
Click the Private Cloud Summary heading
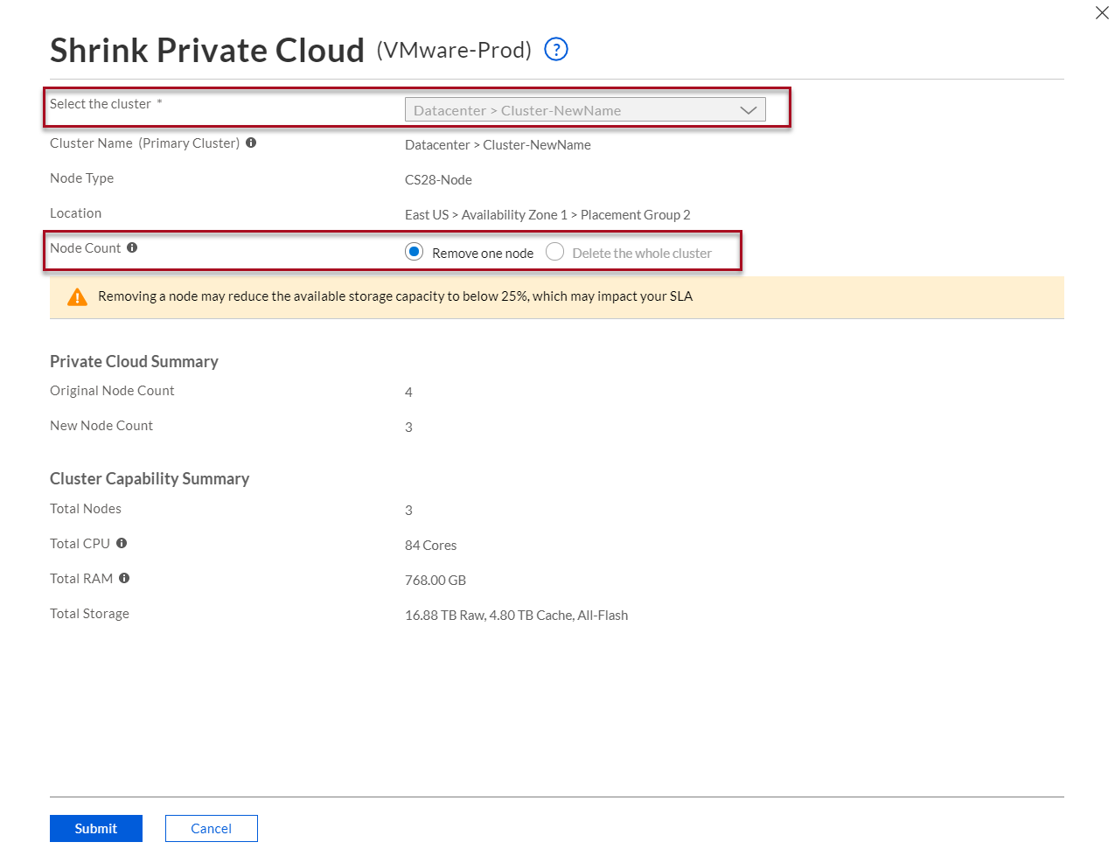click(134, 361)
